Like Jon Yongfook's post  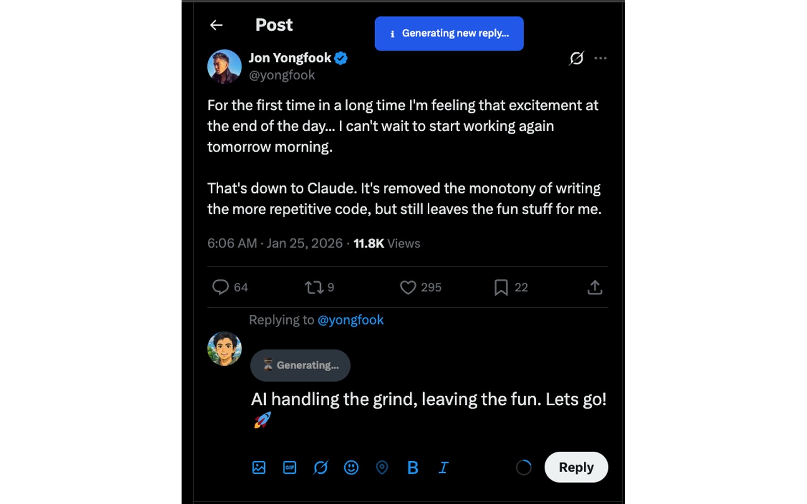(x=407, y=287)
